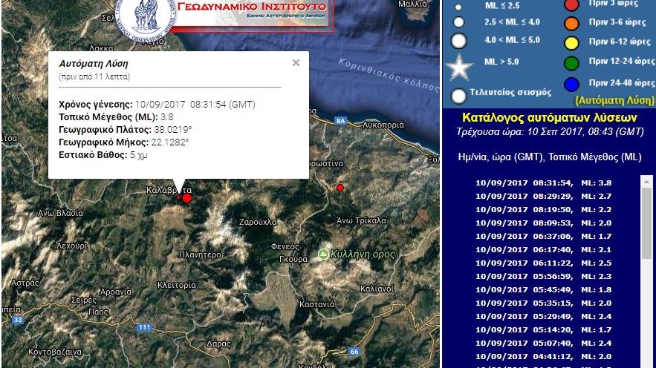Select catalog entry 05:45:49 ML: 1.8

point(543,290)
